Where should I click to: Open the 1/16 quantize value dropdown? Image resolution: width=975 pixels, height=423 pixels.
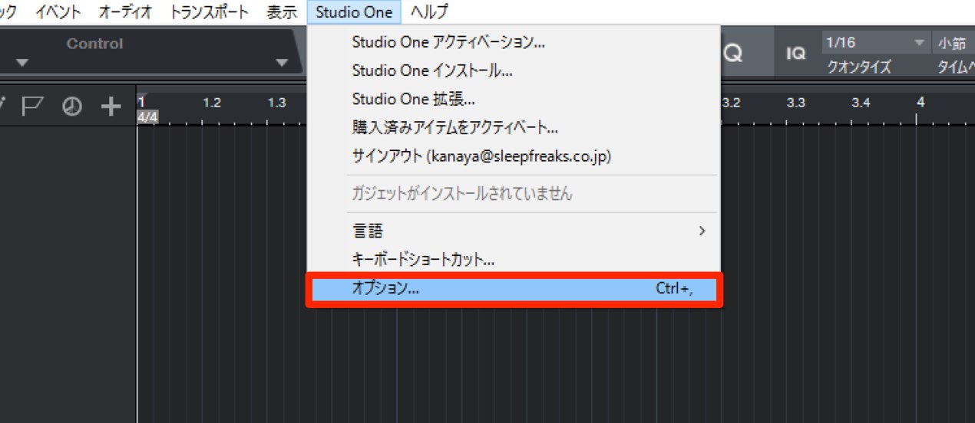[875, 43]
